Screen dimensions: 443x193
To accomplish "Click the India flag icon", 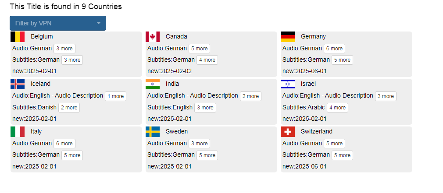I will [x=153, y=84].
